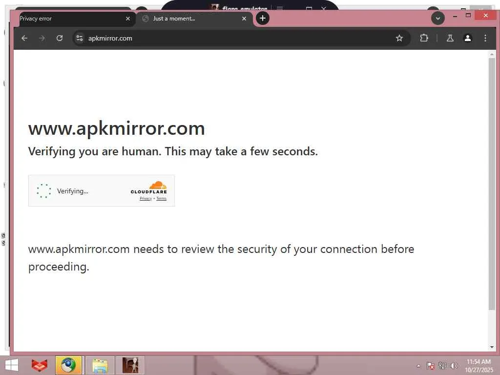Image resolution: width=500 pixels, height=375 pixels.
Task: Open the network tray icon
Action: click(x=442, y=366)
